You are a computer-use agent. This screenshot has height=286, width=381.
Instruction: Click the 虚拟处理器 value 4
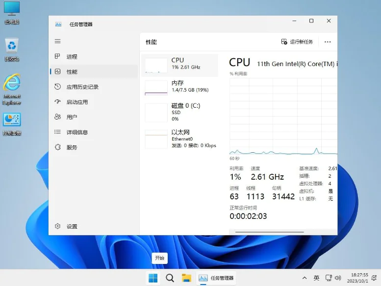coord(330,183)
